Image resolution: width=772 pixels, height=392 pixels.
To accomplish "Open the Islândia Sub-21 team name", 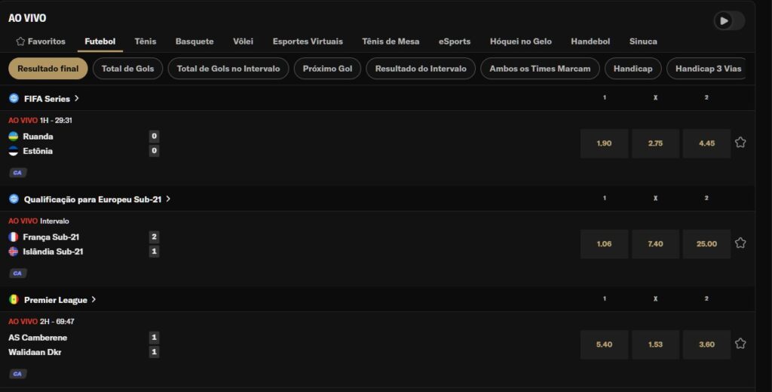I will point(53,252).
